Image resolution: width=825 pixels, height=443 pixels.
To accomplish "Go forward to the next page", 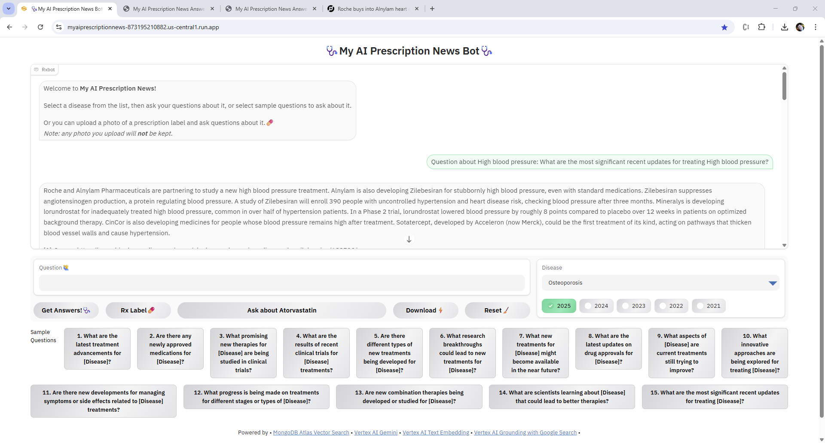I will (25, 27).
